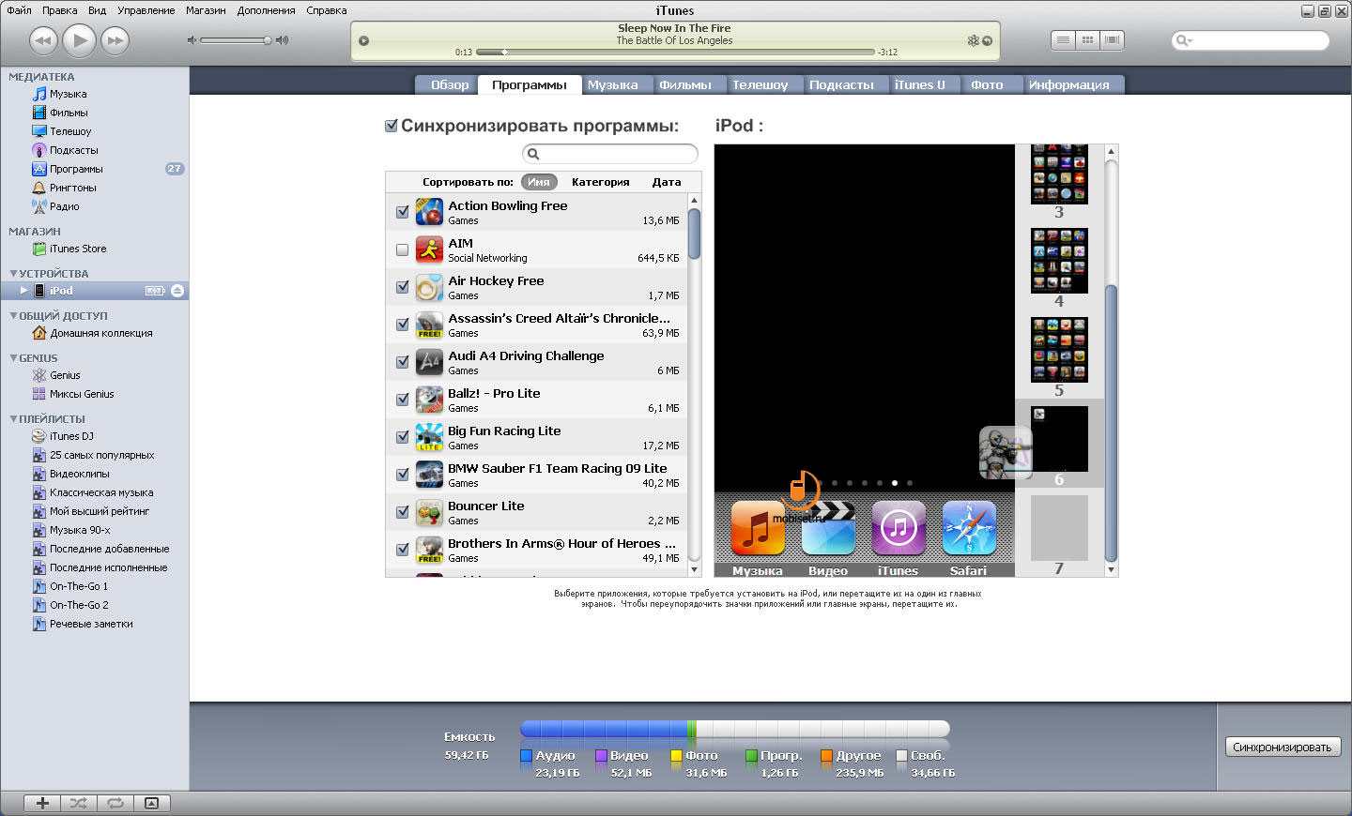
Task: Click iTunes icon in iPod dock
Action: point(899,528)
